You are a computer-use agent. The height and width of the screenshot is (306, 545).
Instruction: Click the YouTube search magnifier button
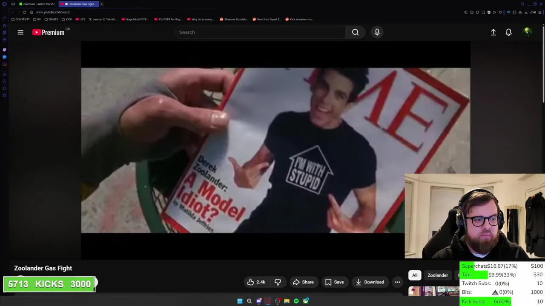355,32
